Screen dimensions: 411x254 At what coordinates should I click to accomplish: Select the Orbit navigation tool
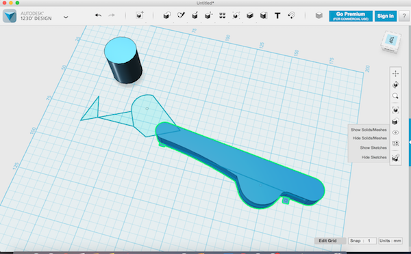[395, 85]
